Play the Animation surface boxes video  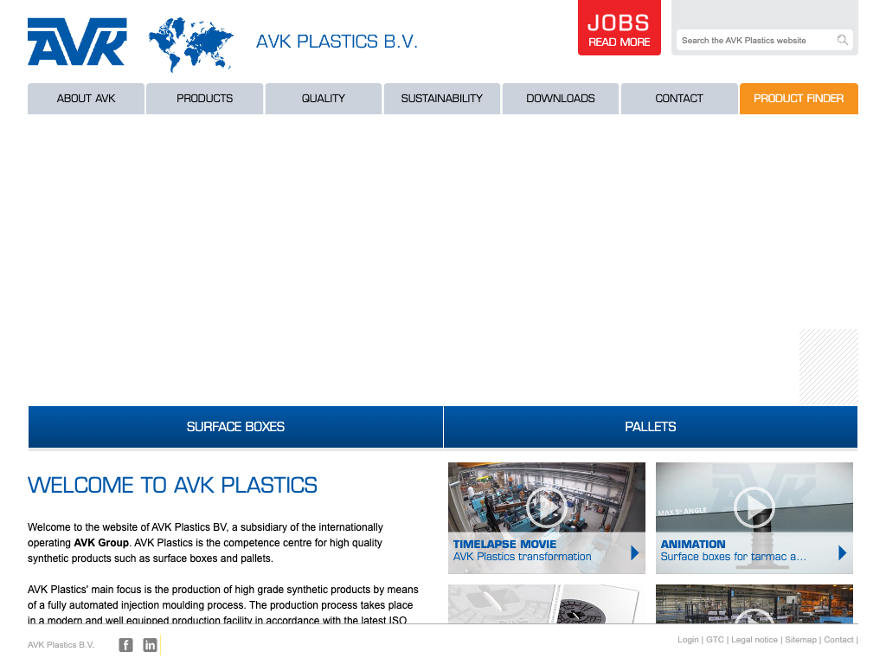pos(754,507)
